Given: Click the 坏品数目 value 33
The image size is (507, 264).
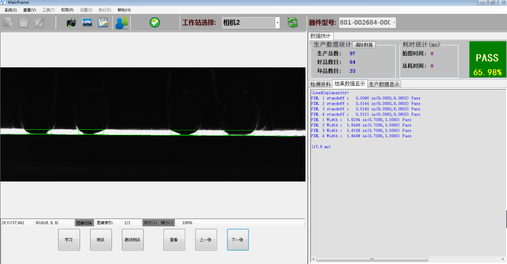Looking at the screenshot, I should (352, 71).
